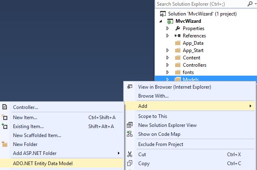Image resolution: width=257 pixels, height=170 pixels.
Task: Expand the Controllers folder
Action: (167, 65)
